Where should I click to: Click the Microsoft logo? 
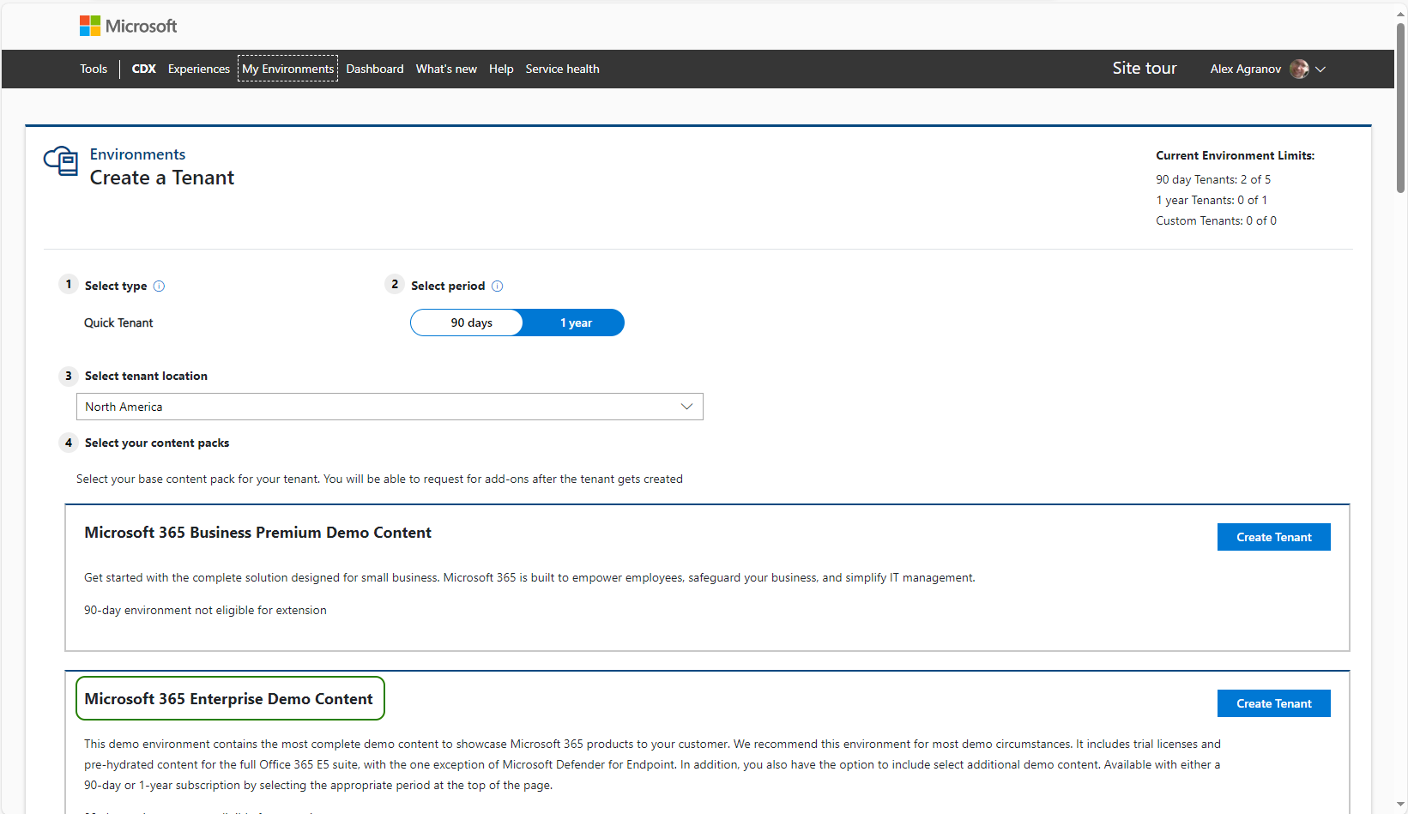tap(128, 26)
